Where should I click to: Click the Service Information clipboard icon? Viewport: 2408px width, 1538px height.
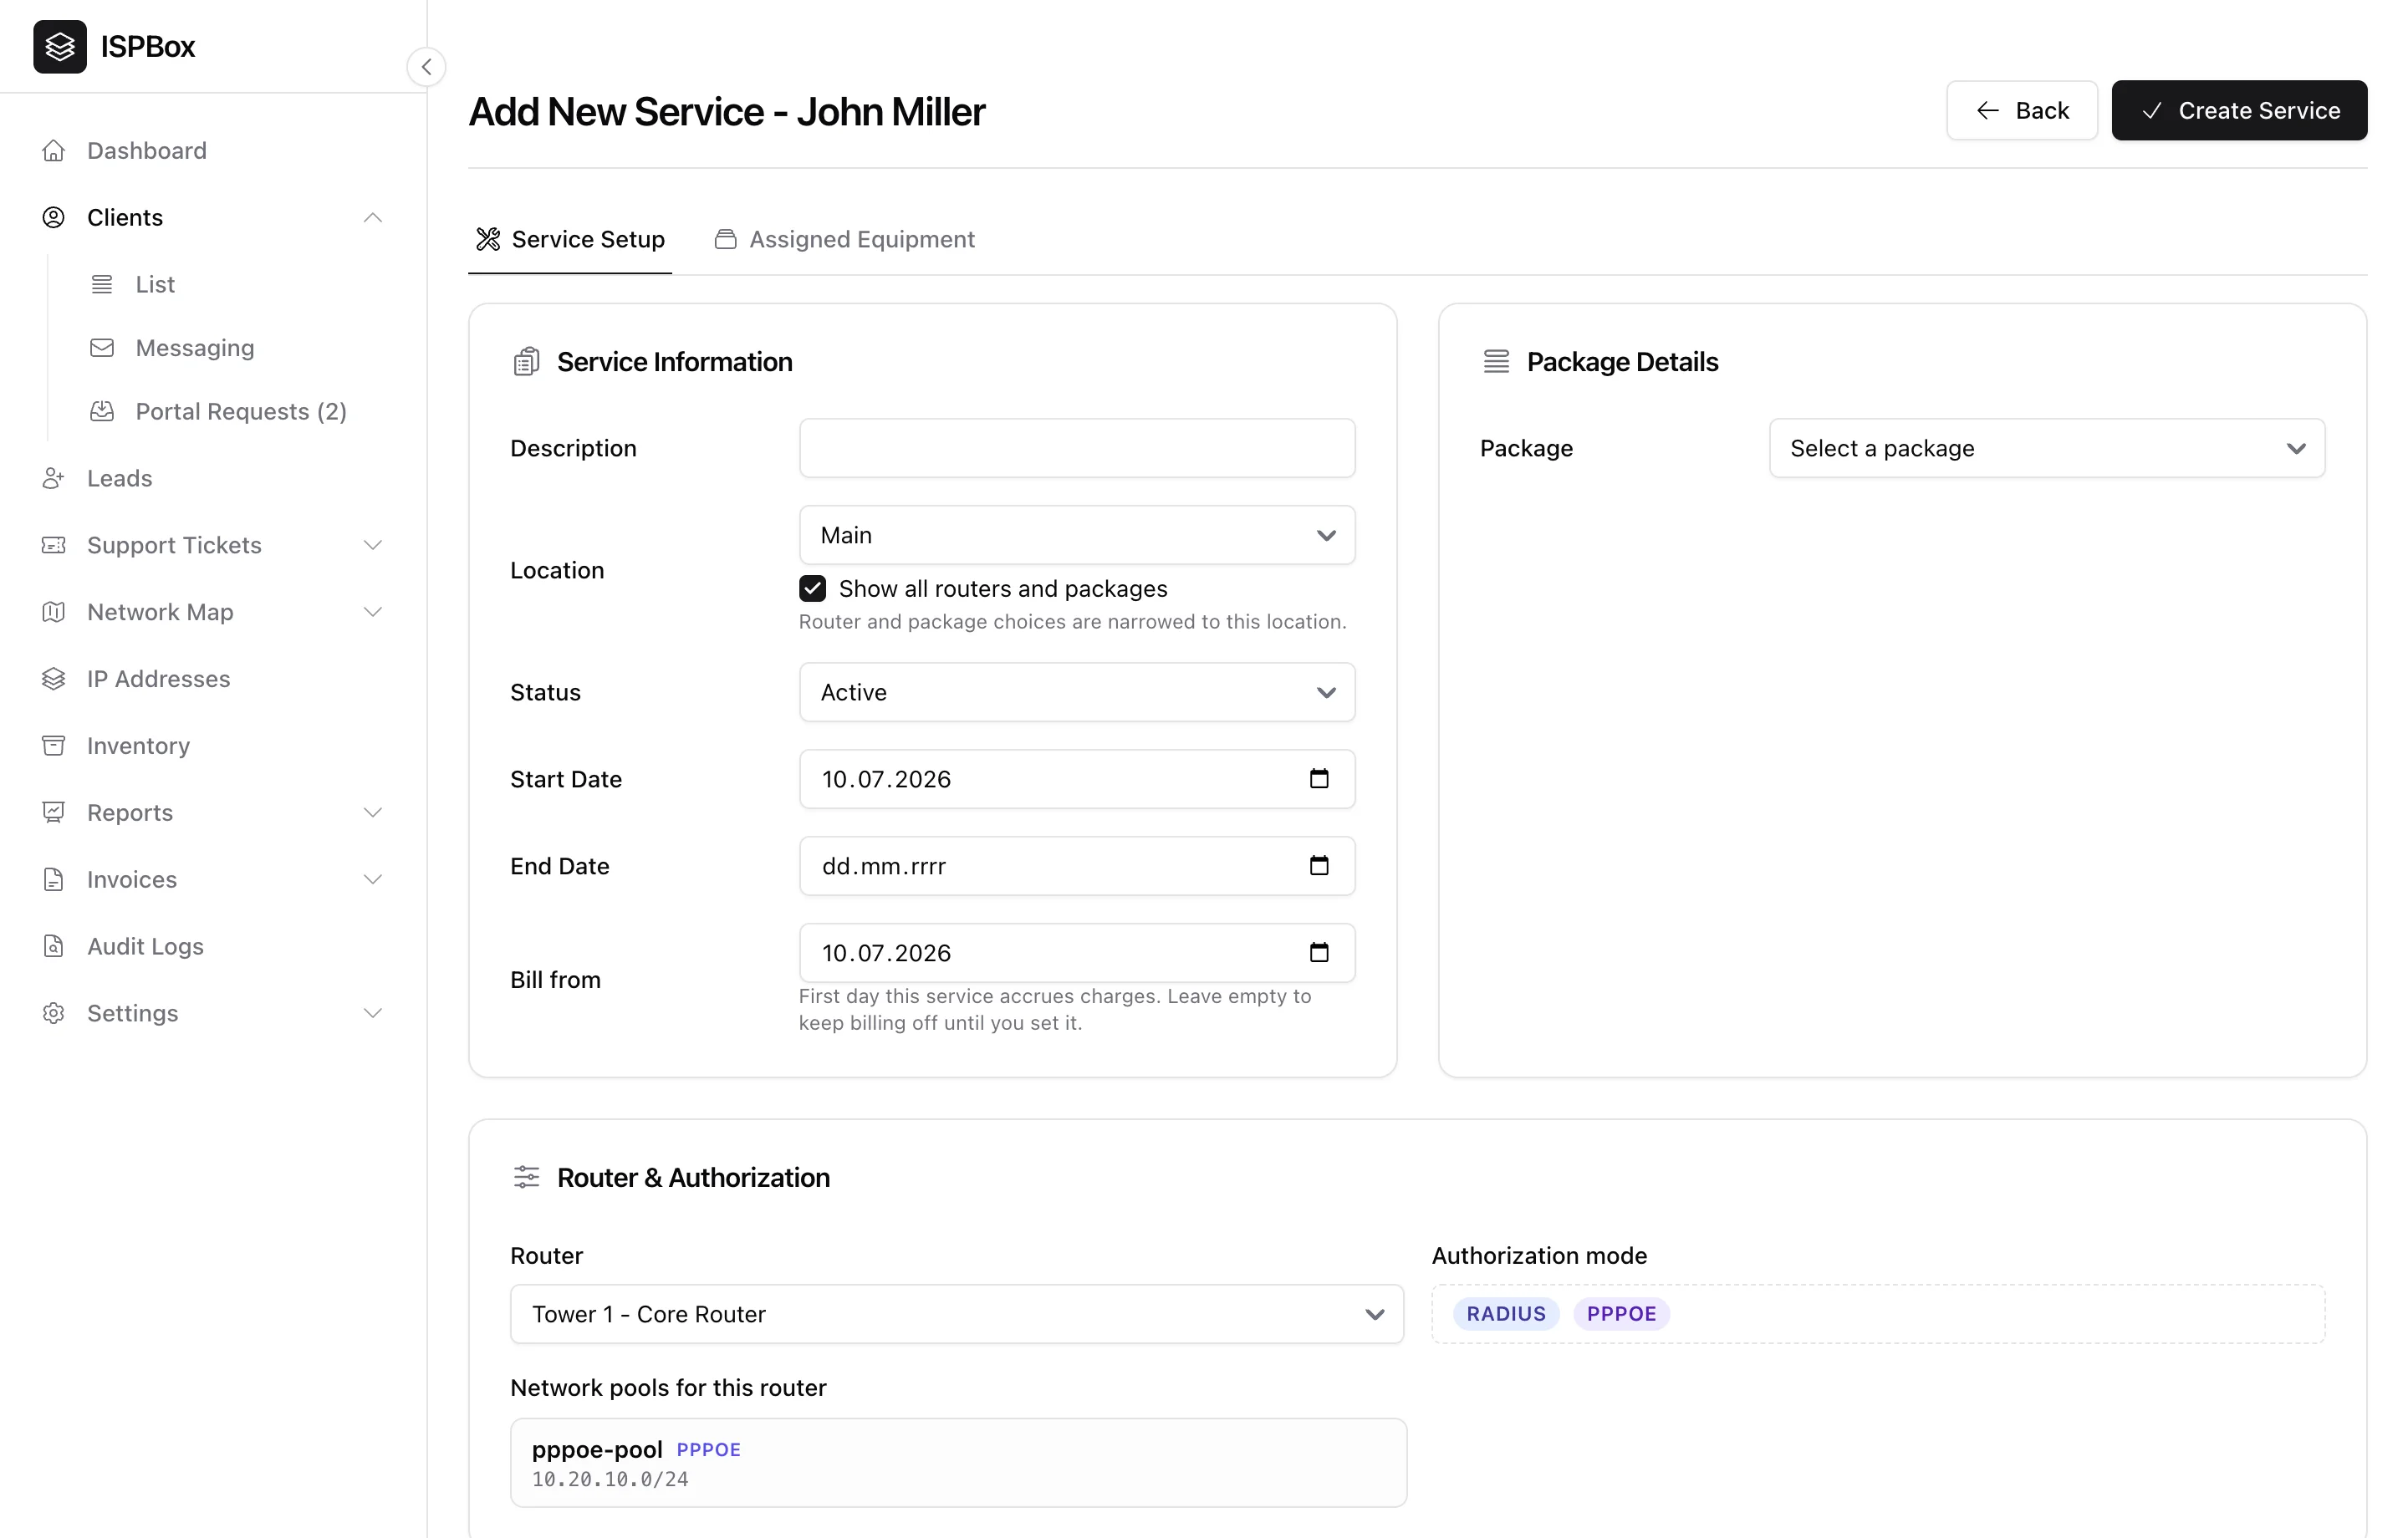click(526, 362)
